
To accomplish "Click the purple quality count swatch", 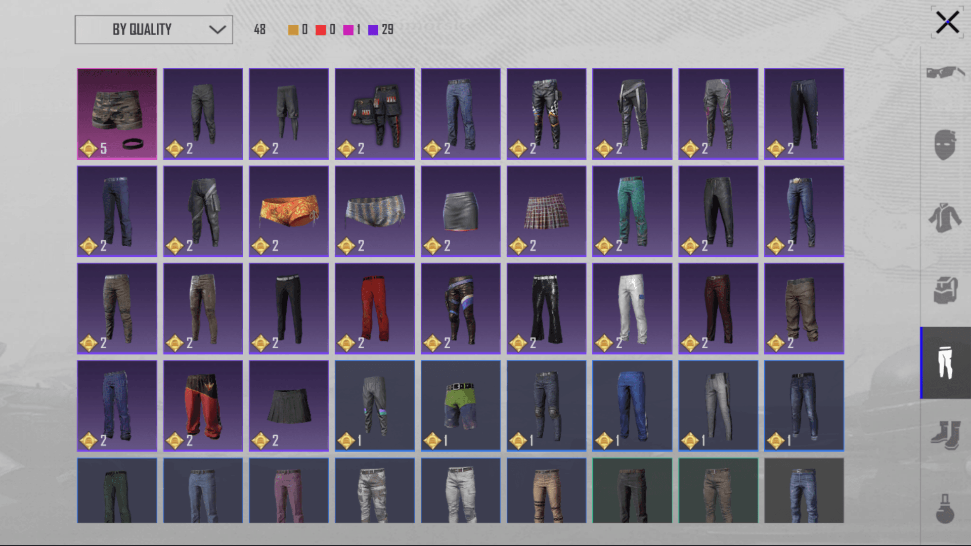I will (373, 30).
